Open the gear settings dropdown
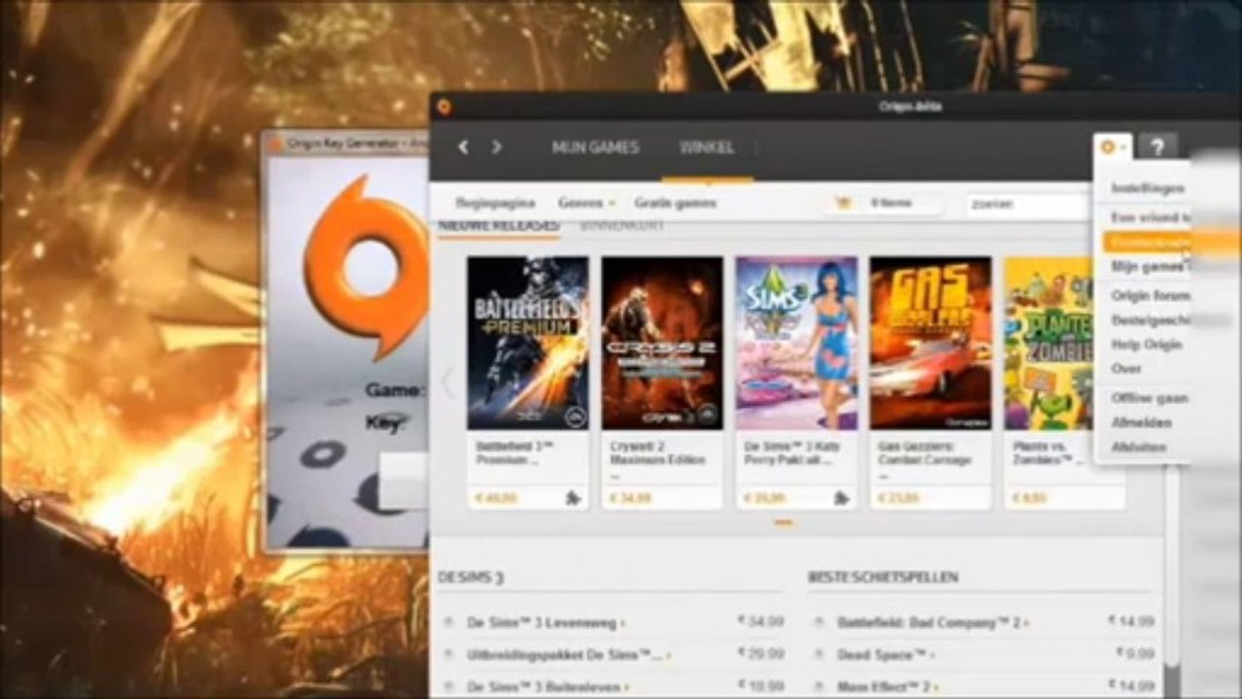 coord(1112,148)
